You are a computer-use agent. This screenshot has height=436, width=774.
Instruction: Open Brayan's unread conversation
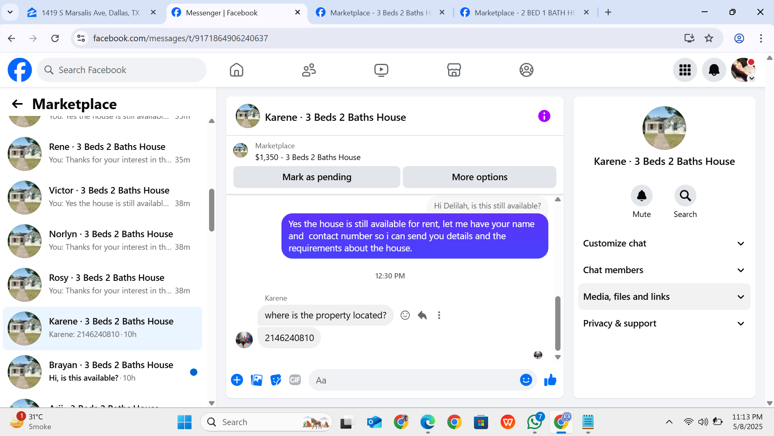102,372
